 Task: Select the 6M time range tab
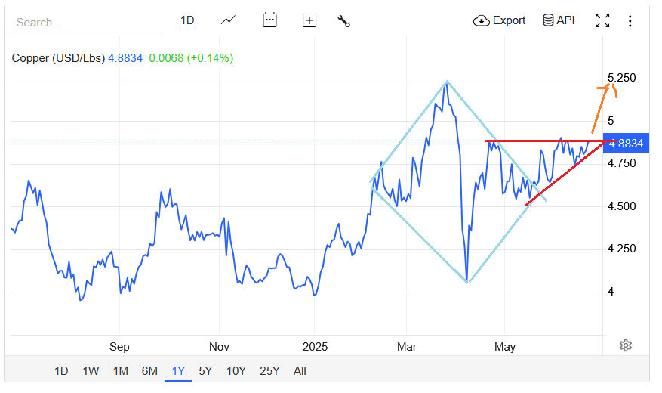tap(149, 371)
